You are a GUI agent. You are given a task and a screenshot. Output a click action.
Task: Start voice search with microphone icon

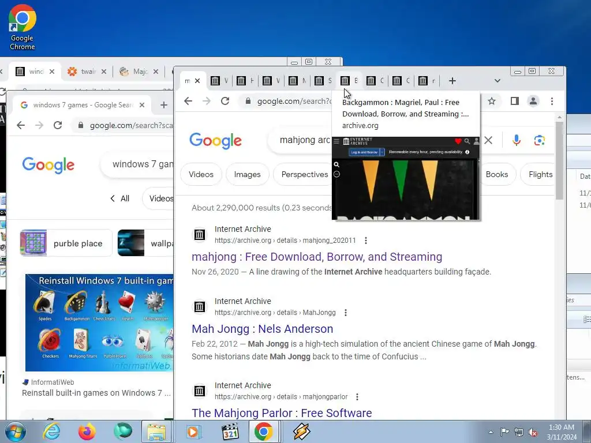[x=517, y=140]
